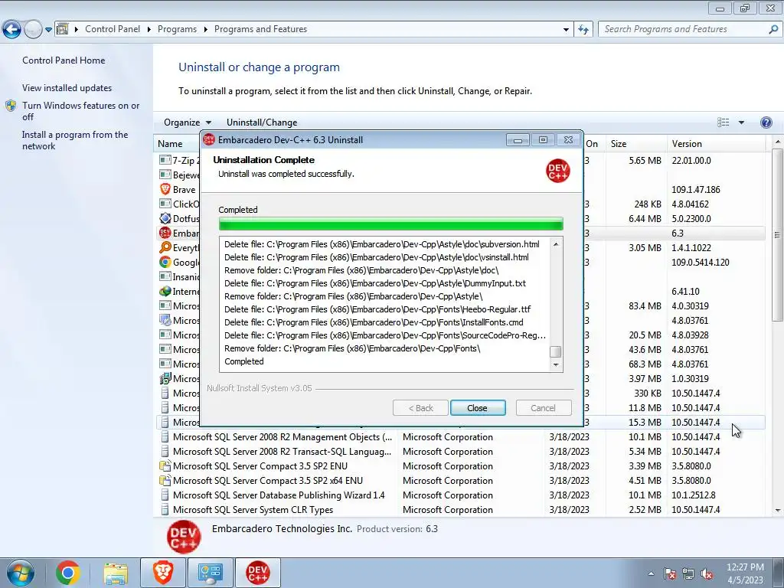Click the uninstall dialog title bar icon
The image size is (784, 588).
pos(209,139)
